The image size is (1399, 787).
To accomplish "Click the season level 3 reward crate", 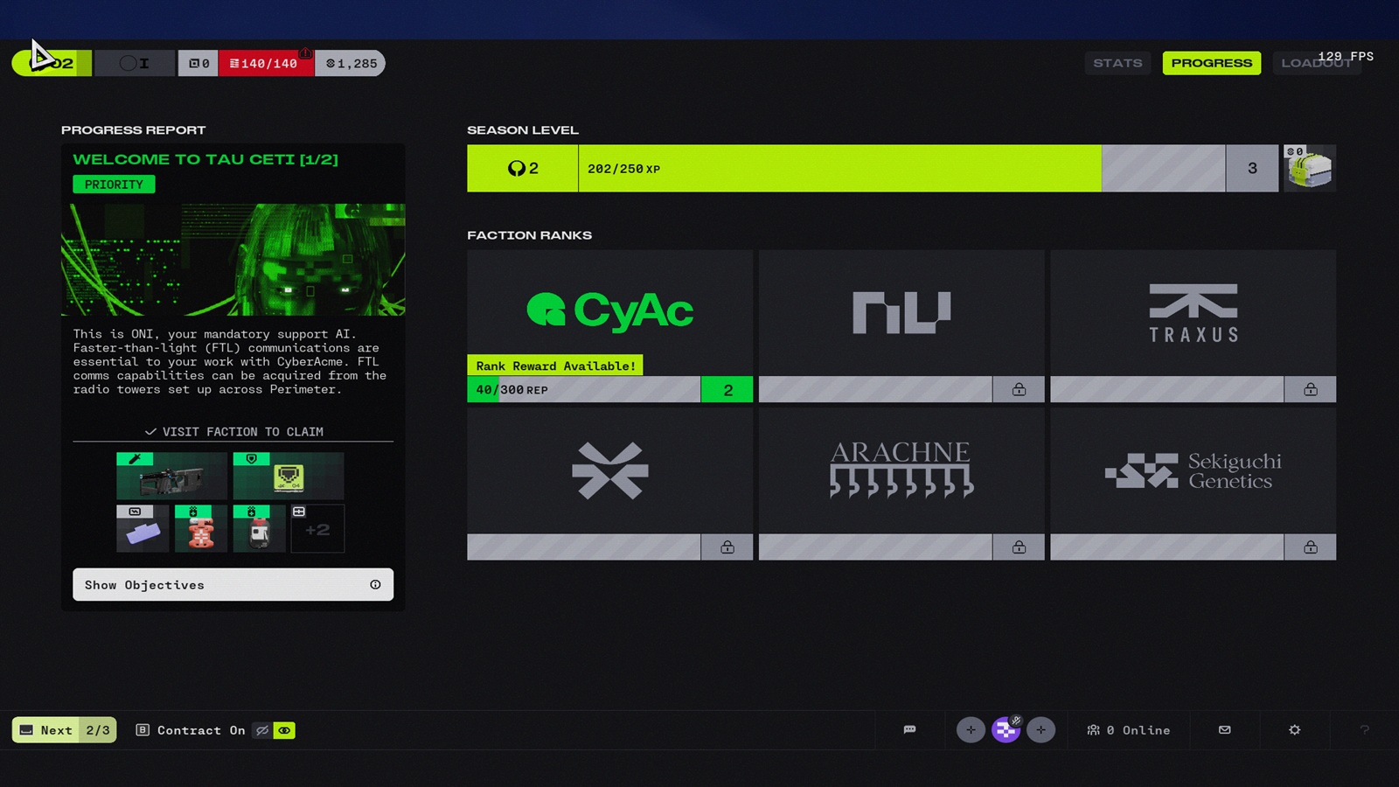I will pyautogui.click(x=1309, y=168).
